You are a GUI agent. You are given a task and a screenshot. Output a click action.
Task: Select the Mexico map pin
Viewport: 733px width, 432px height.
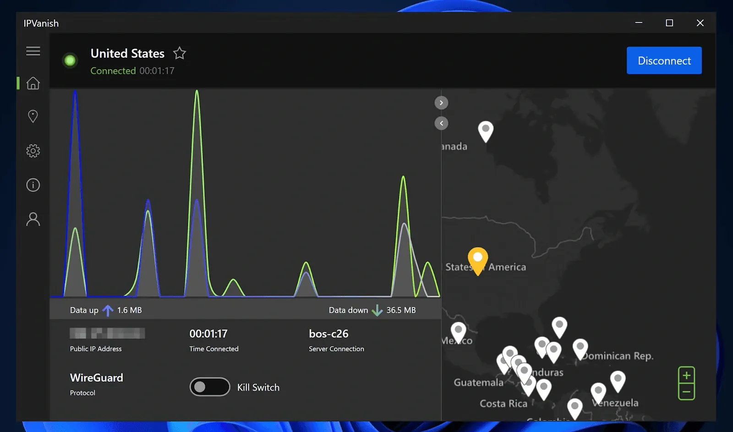point(458,332)
